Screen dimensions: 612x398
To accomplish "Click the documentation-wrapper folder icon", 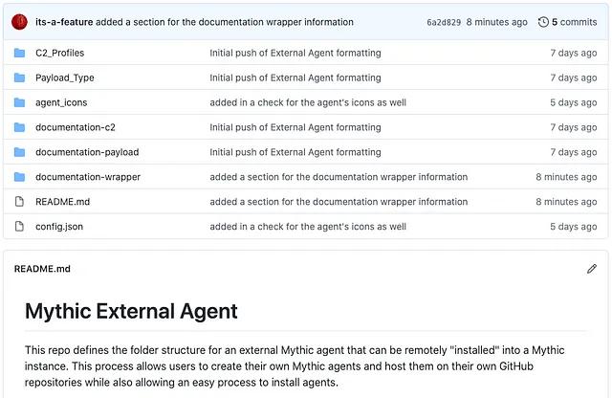I will [19, 177].
